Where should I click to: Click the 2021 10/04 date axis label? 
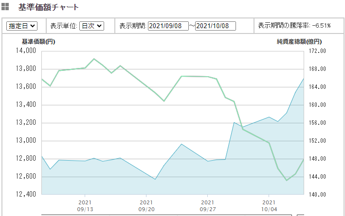click(x=269, y=206)
